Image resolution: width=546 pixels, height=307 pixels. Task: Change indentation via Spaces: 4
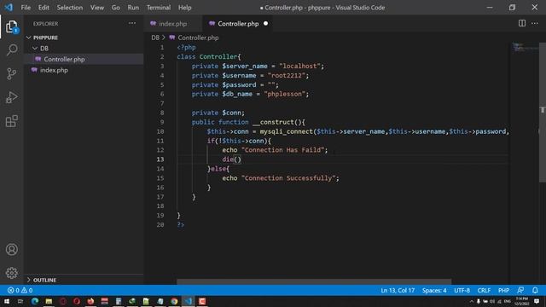(434, 290)
